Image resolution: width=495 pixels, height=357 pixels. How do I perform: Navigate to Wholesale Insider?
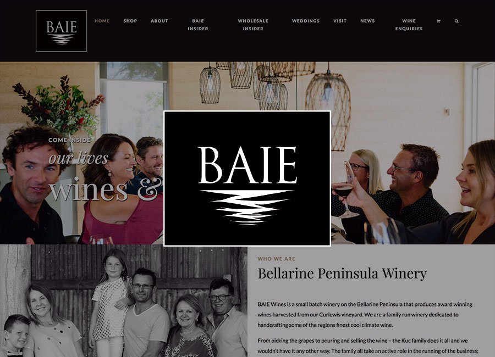pyautogui.click(x=253, y=25)
